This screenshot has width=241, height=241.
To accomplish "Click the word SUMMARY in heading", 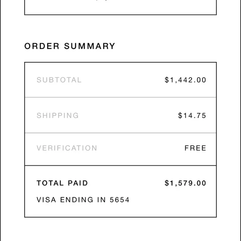I will click(89, 46).
